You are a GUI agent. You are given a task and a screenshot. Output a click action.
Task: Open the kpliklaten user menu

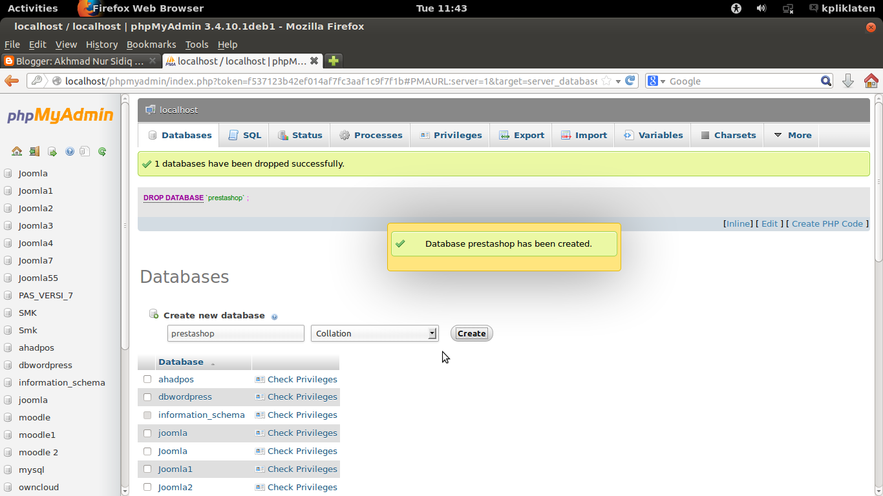click(x=844, y=8)
